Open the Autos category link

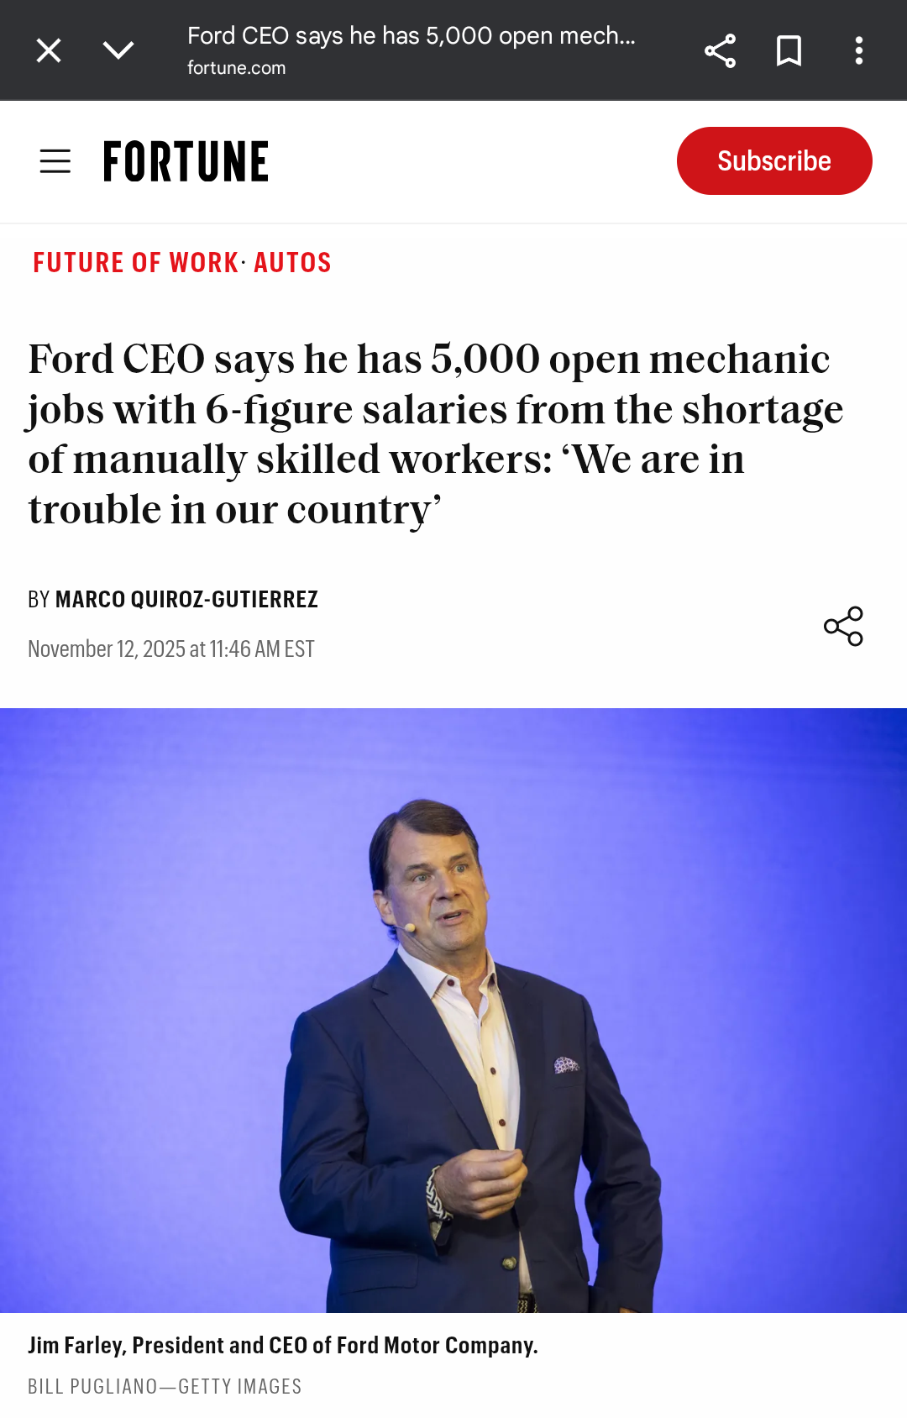tap(292, 263)
